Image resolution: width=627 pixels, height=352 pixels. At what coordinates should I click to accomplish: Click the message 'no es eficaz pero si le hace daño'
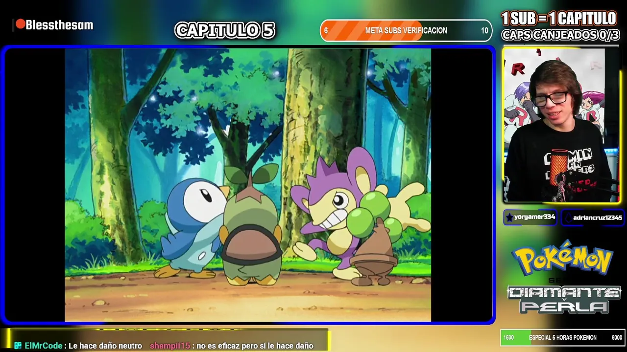tap(255, 346)
